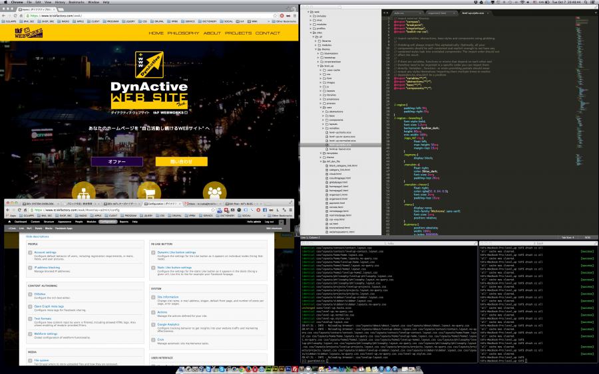Click Wi-Fi icon in macOS menu bar
The width and height of the screenshot is (599, 374).
tap(522, 2)
